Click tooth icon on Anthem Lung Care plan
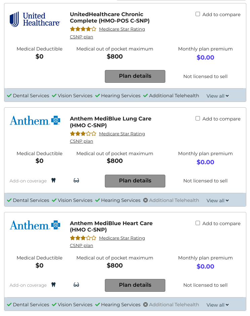This screenshot has width=250, height=316. pyautogui.click(x=53, y=180)
